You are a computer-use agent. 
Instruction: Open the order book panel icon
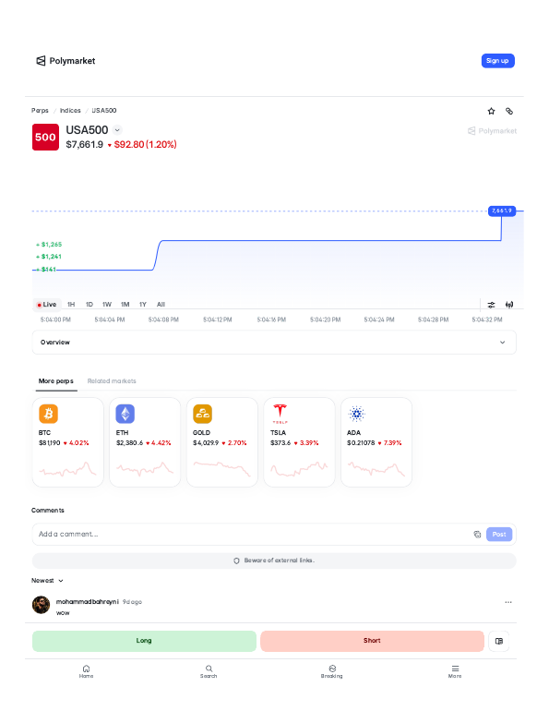[x=499, y=641]
